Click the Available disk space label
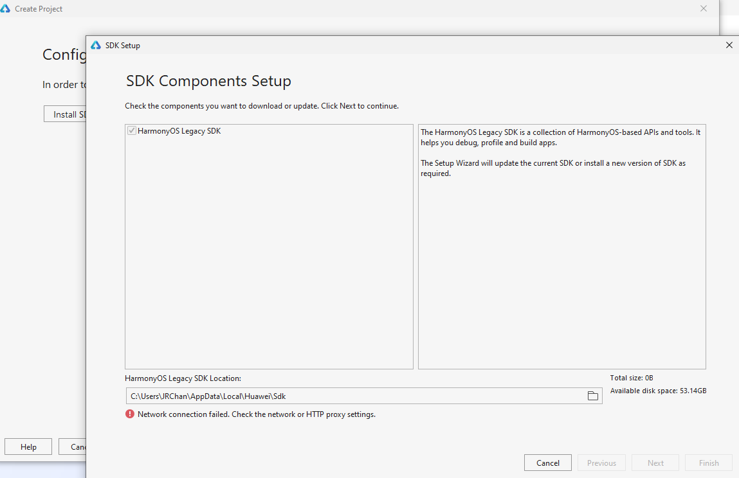Screen dimensions: 739x478 (658, 391)
